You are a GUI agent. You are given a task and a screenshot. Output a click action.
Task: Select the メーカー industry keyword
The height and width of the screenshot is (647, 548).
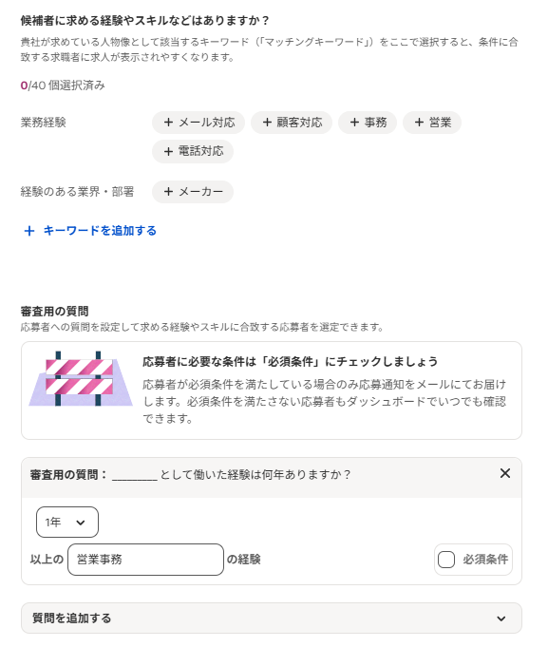(193, 192)
